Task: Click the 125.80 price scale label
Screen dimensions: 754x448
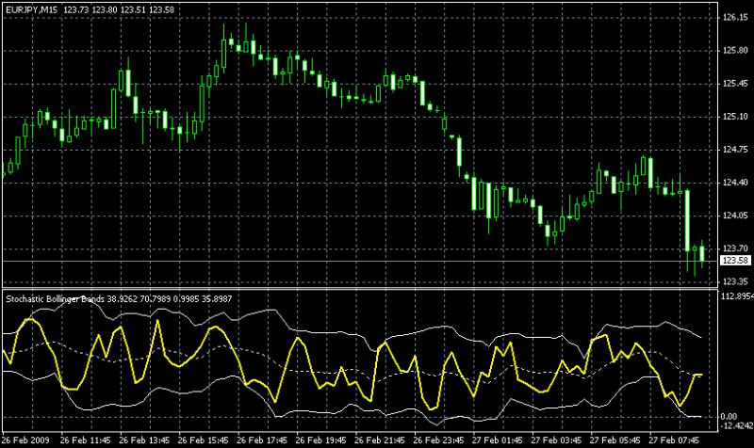Action: 735,51
